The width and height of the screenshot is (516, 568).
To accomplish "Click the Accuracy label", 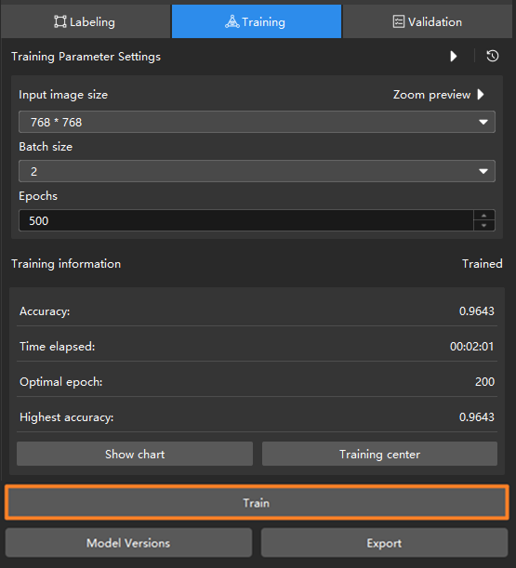I will (x=45, y=311).
